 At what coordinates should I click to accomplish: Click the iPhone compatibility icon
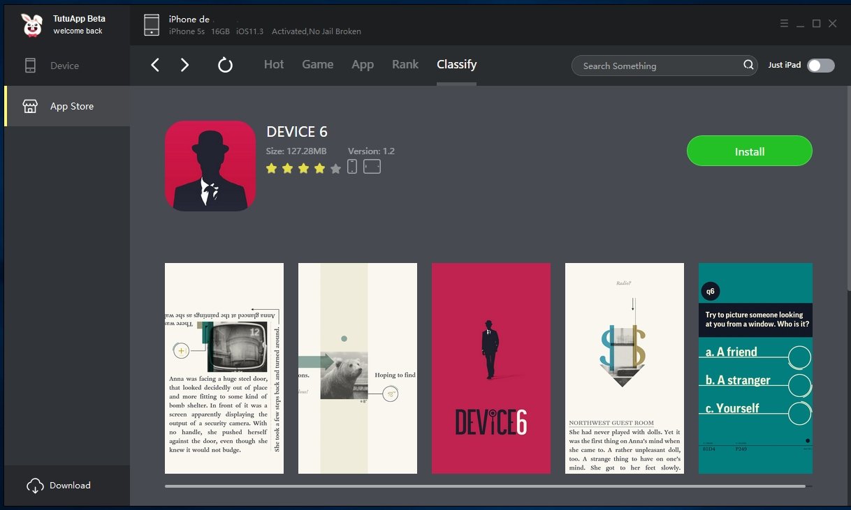(352, 167)
